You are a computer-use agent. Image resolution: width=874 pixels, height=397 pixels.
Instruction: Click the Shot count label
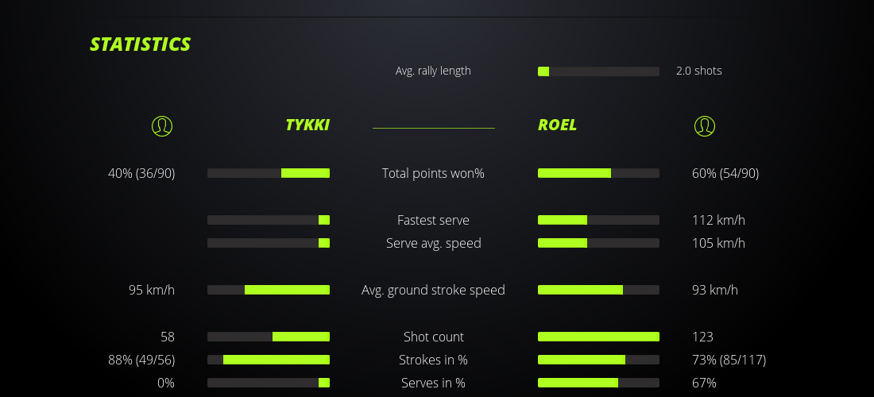click(433, 337)
